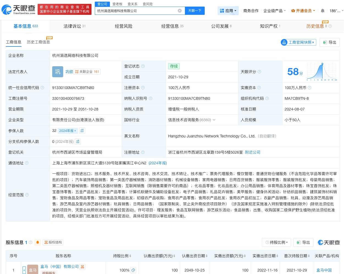Open the chart icon beside 分支机构参保人数
This screenshot has width=344, height=274.
click(78, 142)
